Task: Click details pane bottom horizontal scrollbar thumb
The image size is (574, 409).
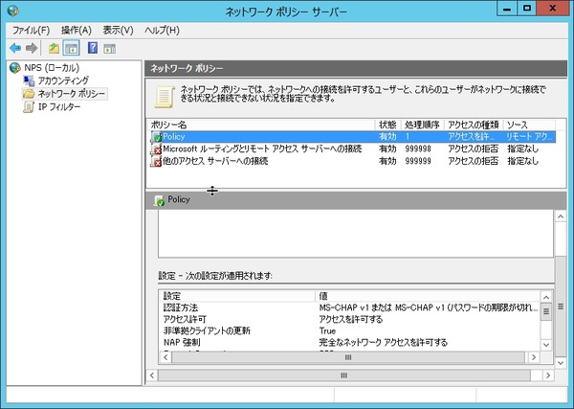Action: 343,375
